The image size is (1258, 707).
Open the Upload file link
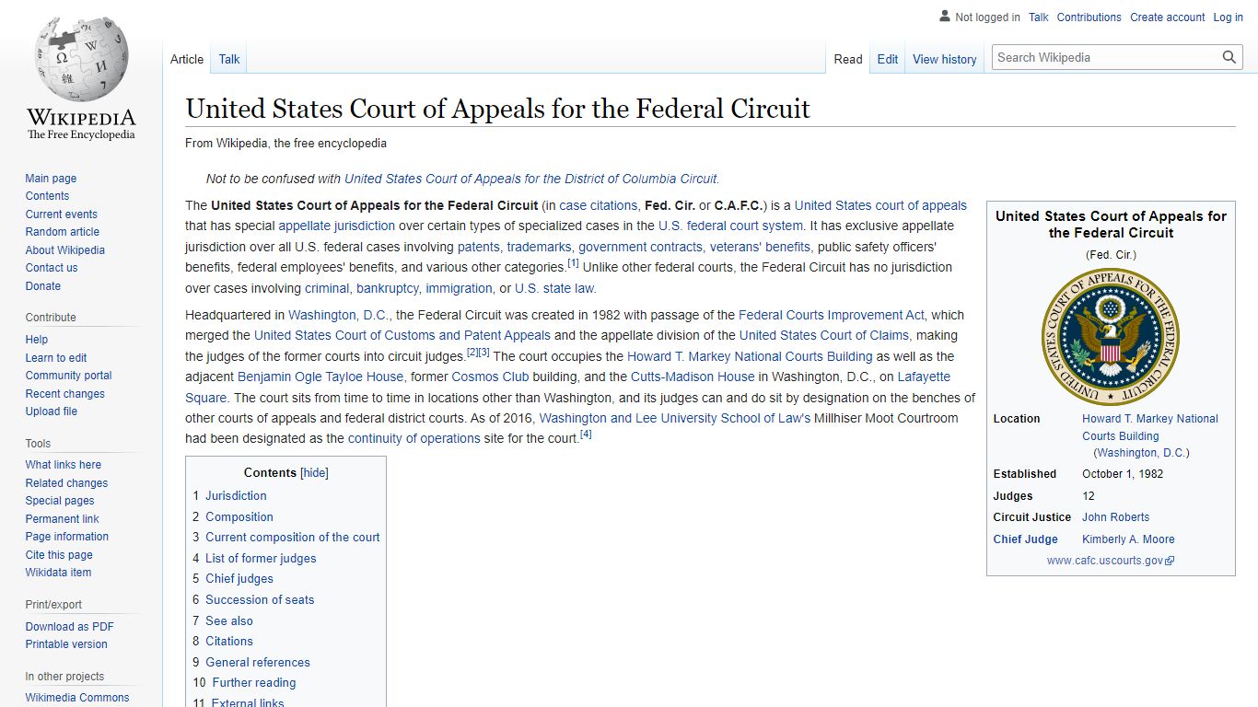pos(51,411)
